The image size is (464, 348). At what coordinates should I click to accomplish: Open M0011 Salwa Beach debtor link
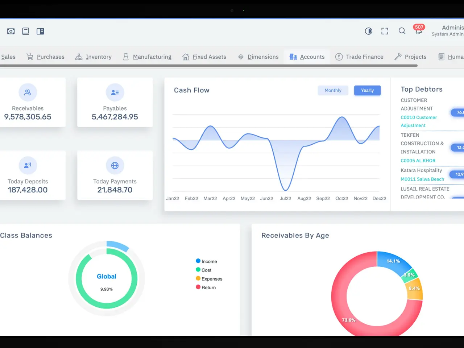click(422, 179)
